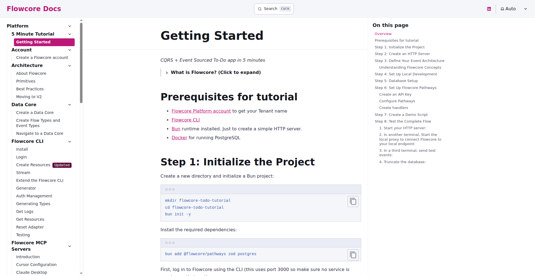535x276 pixels.
Task: Open the Docker prerequisite link
Action: (x=179, y=138)
